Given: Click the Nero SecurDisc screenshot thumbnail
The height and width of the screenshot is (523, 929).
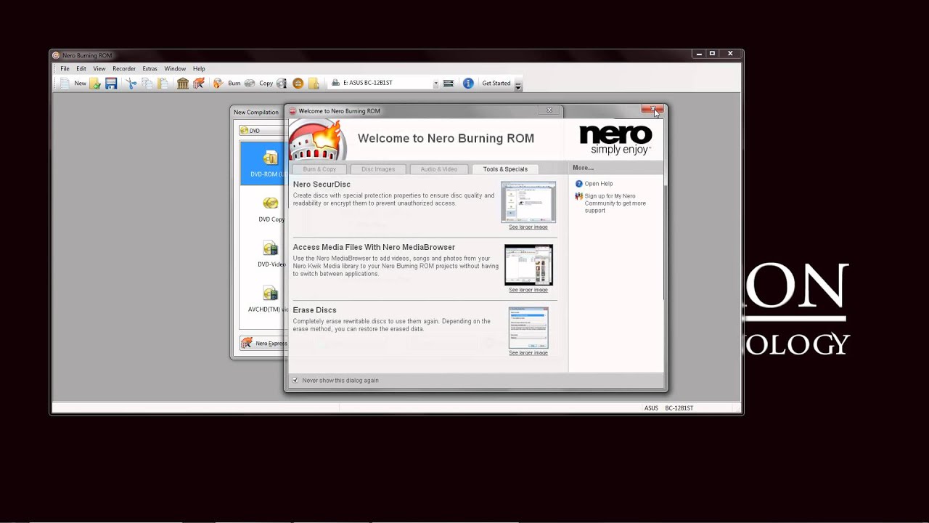Looking at the screenshot, I should tap(528, 202).
